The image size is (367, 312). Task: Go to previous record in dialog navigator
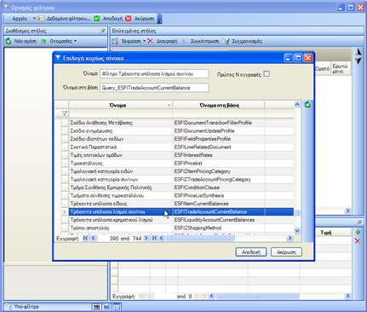[93, 238]
